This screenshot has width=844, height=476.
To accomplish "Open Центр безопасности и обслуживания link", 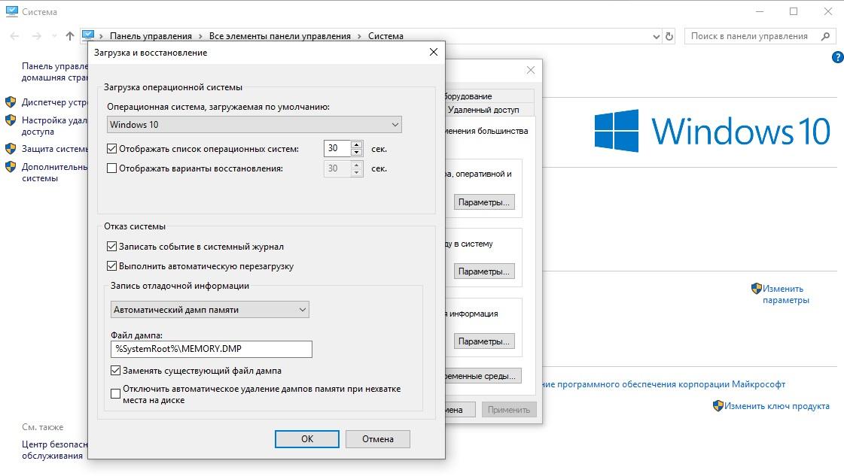I will coord(54,450).
